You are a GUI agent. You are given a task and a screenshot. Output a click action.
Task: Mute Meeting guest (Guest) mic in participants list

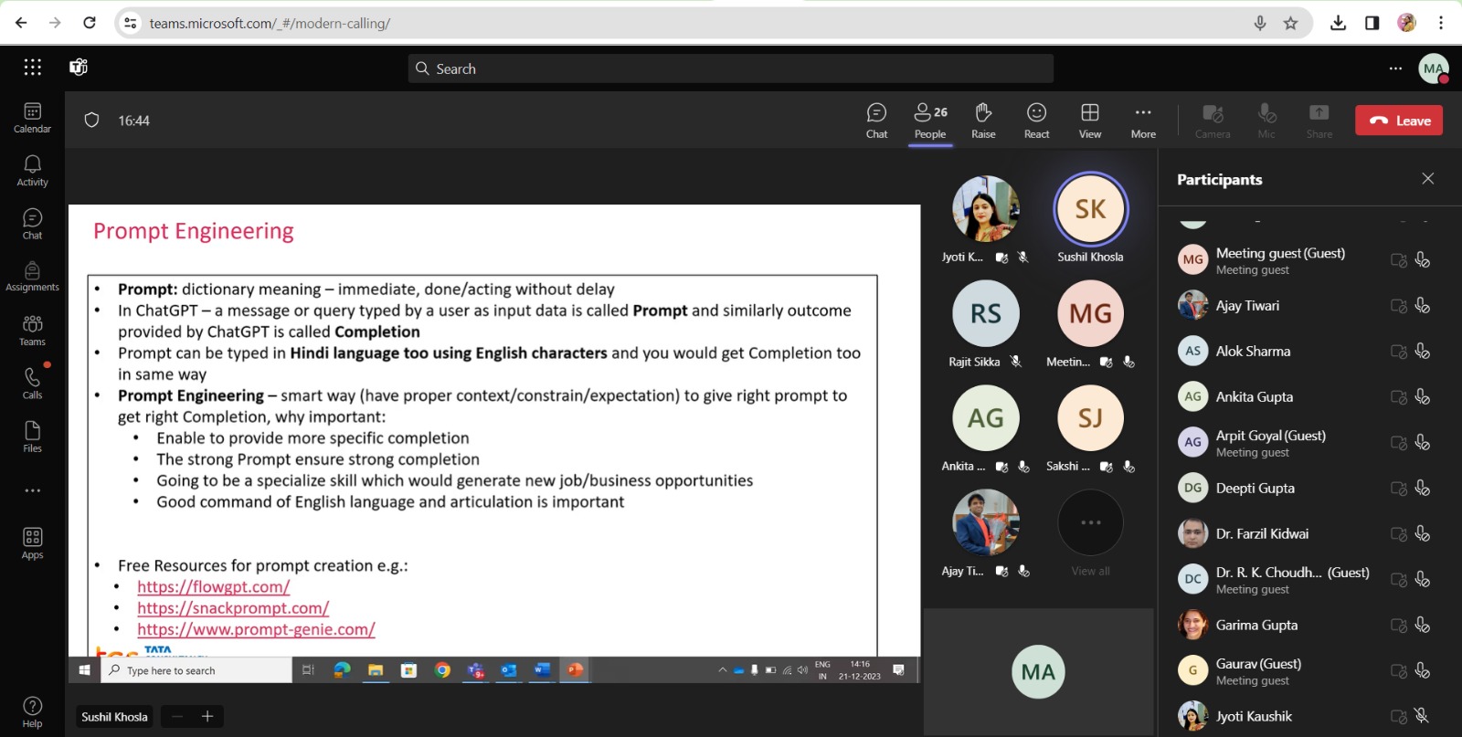click(x=1422, y=260)
